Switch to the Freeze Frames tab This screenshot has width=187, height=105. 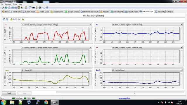57,12
